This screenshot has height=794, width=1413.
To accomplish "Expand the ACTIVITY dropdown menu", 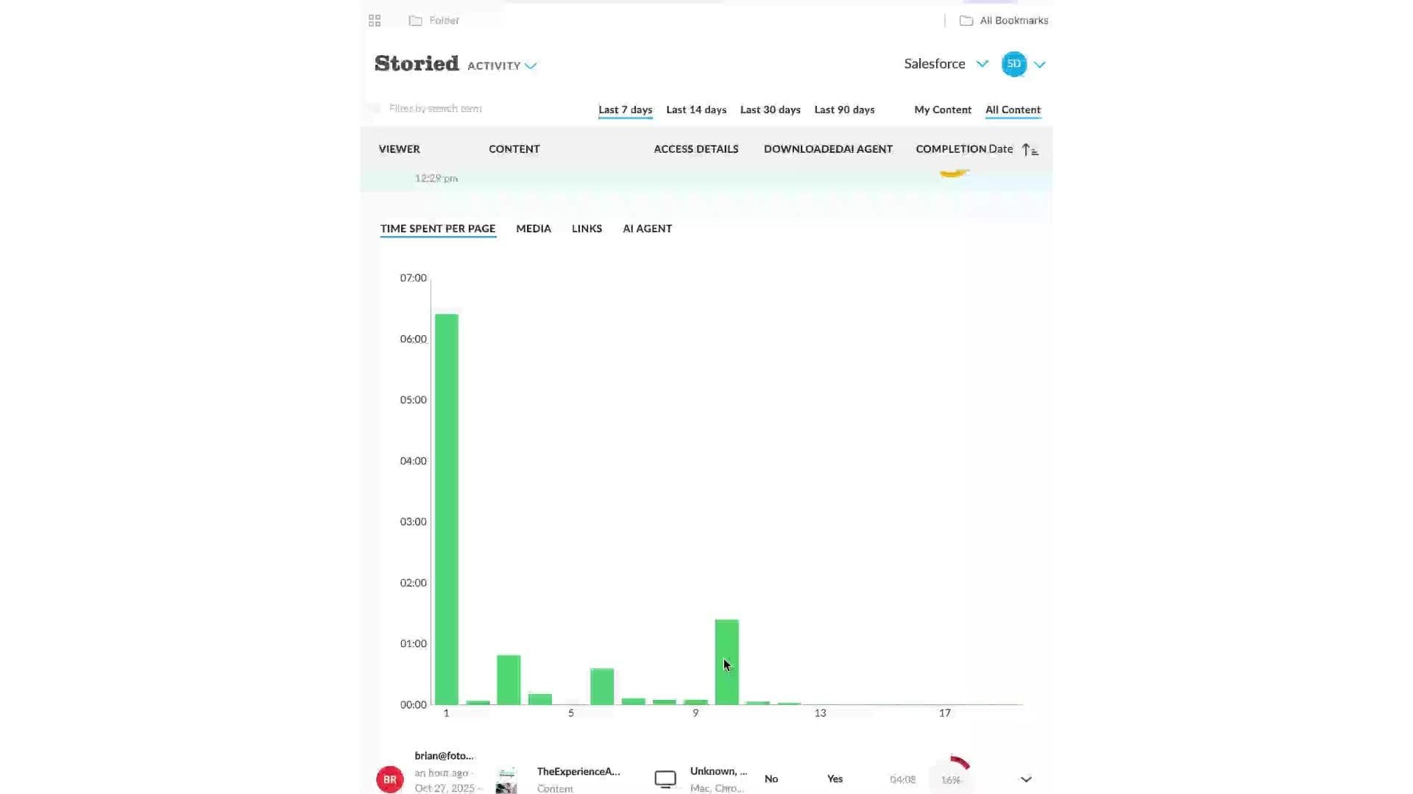I will (x=531, y=66).
